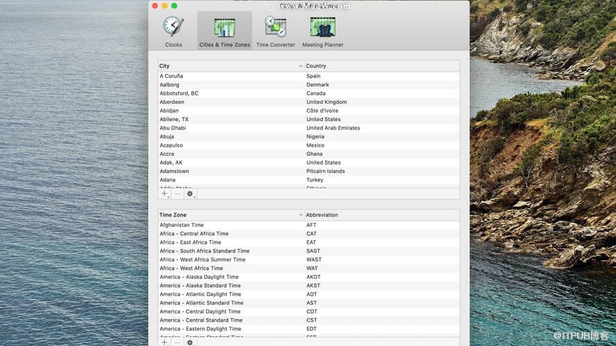Select America - Atlantic Standard Time
616x346 pixels.
click(309, 303)
